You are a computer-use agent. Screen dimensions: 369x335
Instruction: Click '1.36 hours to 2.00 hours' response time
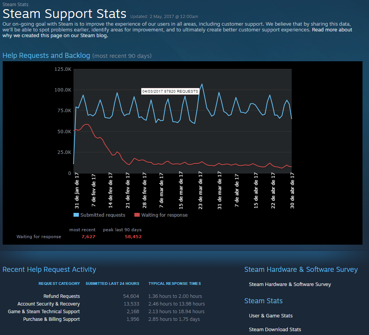175,296
